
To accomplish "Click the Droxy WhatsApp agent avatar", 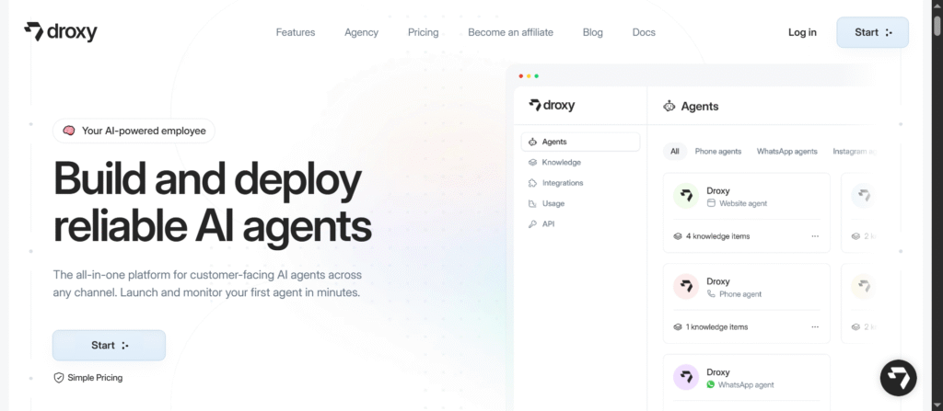I will click(685, 377).
